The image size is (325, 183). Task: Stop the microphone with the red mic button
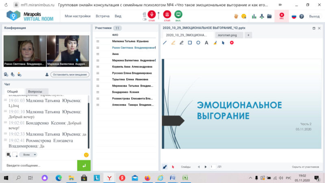[x=152, y=14]
